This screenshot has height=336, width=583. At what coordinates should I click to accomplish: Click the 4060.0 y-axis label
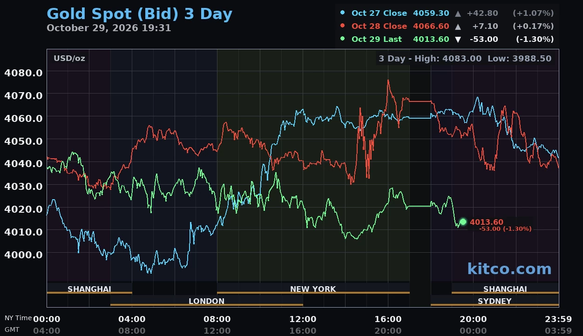(23, 118)
